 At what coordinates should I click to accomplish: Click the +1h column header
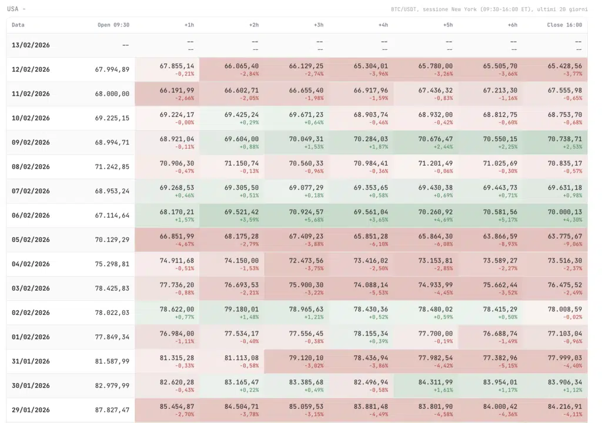tap(189, 25)
